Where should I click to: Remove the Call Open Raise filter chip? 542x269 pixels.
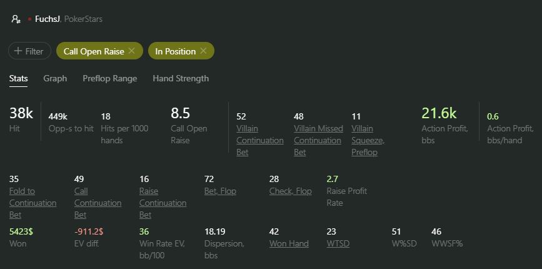[131, 51]
